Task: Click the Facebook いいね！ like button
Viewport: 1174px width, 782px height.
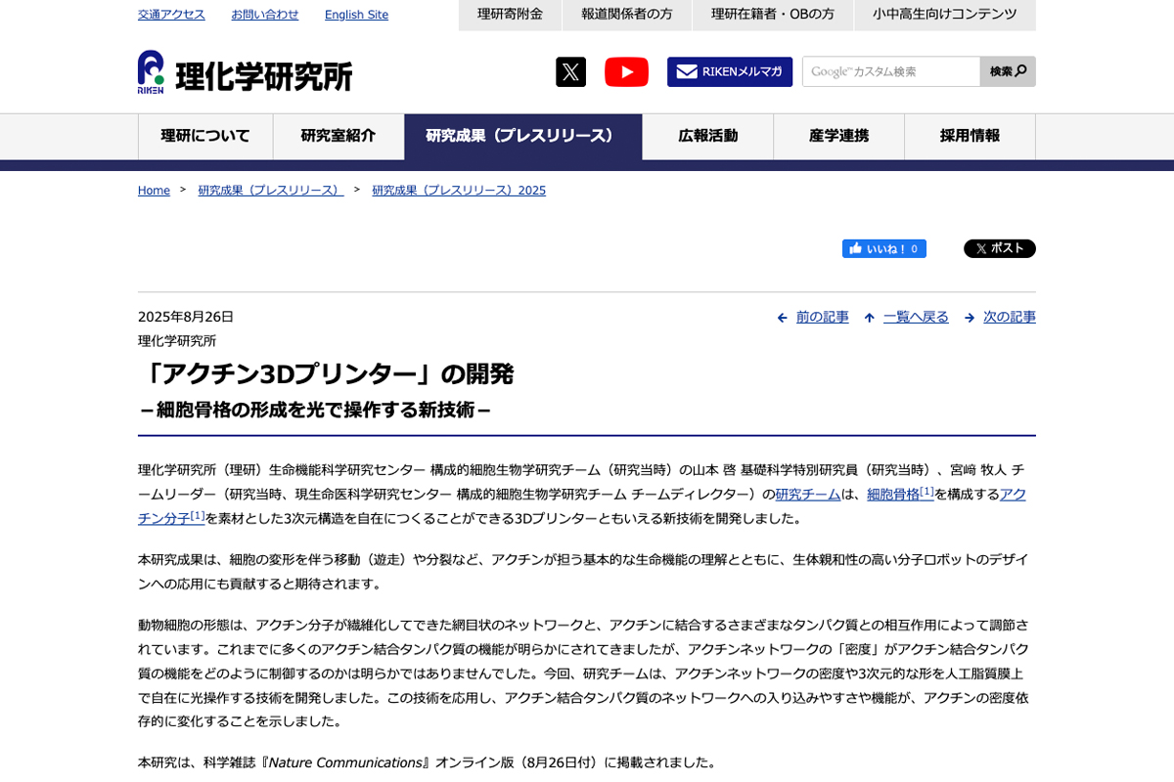Action: click(883, 249)
